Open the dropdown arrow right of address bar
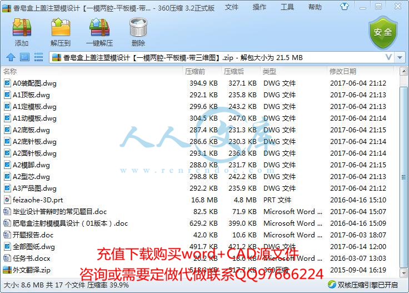 (400, 57)
